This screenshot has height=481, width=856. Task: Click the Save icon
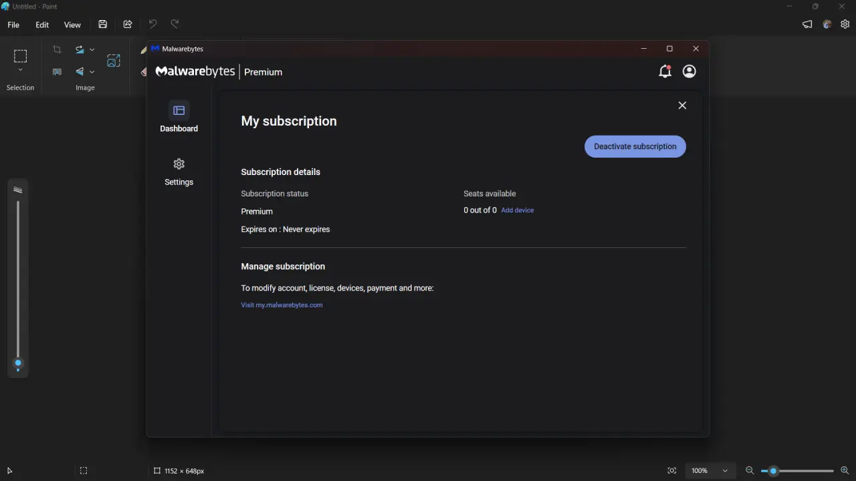tap(102, 24)
